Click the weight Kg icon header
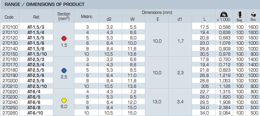The image size is (260, 116). [223, 15]
